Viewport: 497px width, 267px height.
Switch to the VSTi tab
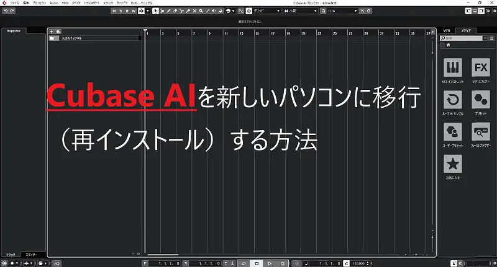447,30
